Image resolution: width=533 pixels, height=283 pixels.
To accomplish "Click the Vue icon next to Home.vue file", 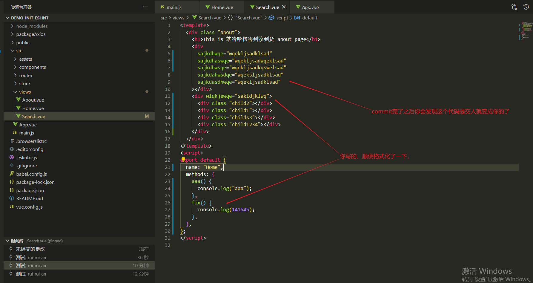I will tap(19, 108).
